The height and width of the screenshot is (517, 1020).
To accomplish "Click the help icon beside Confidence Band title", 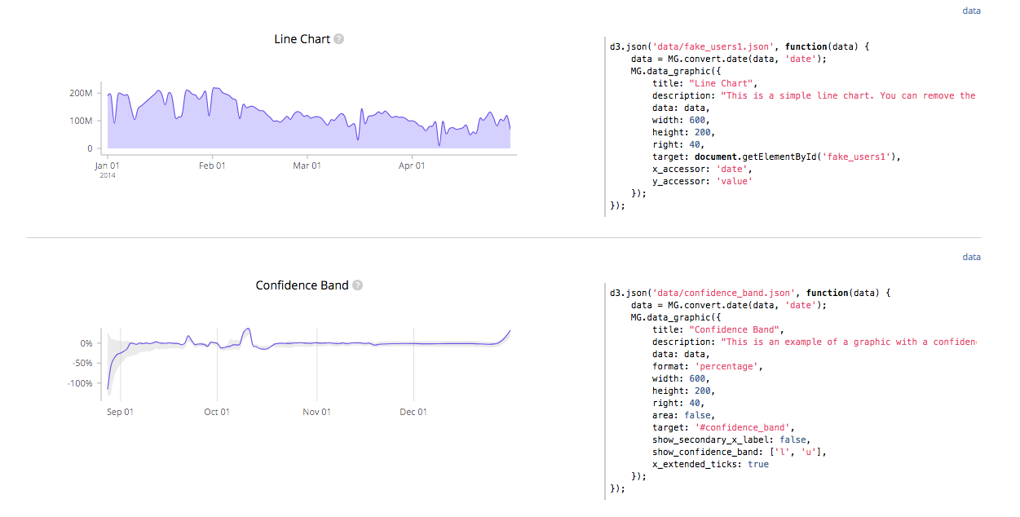I will pos(356,285).
